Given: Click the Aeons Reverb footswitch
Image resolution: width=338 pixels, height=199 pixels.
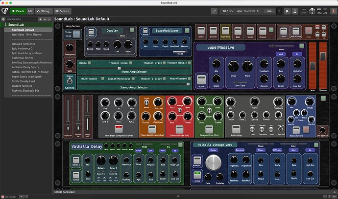Looking at the screenshot, I should 296,130.
